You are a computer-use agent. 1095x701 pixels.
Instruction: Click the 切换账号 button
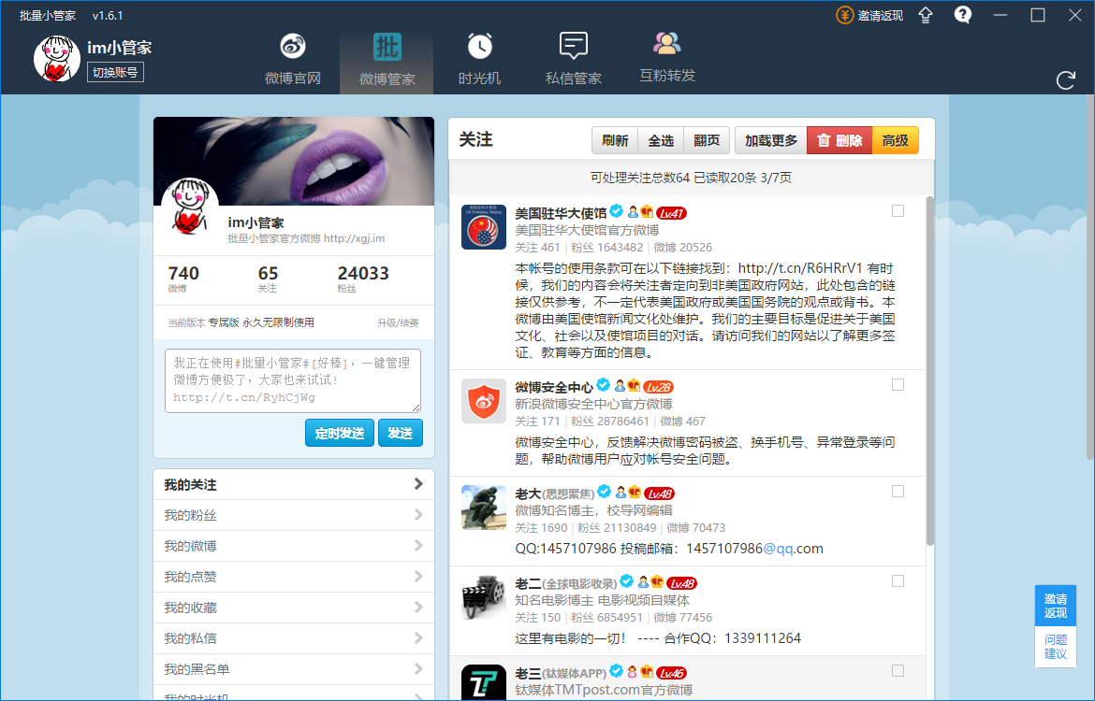(115, 72)
